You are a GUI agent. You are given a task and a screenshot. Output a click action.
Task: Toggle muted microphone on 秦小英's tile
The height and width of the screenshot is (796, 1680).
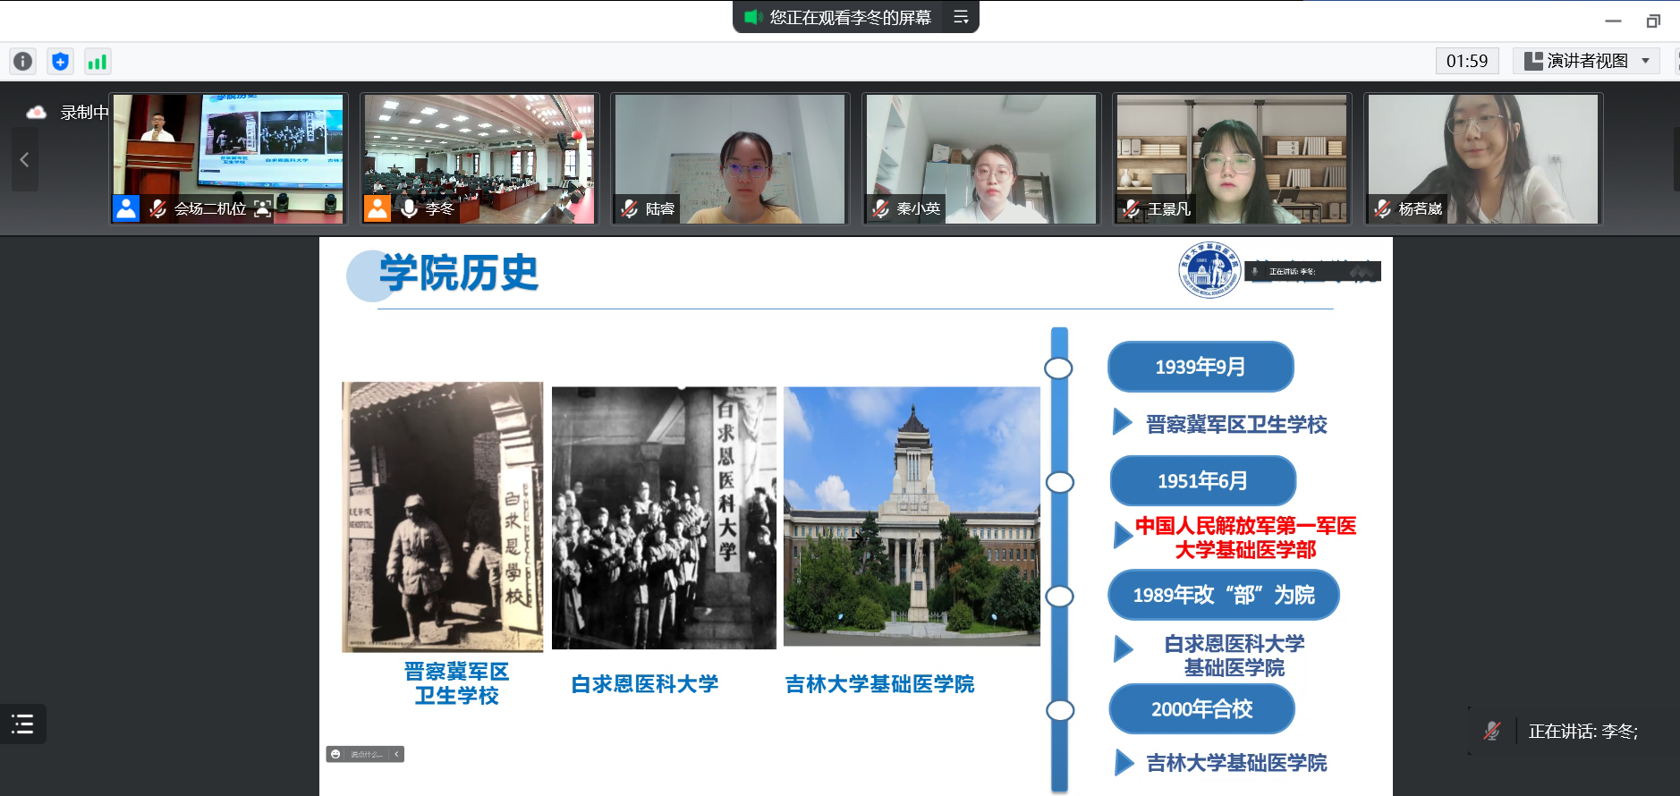(880, 208)
